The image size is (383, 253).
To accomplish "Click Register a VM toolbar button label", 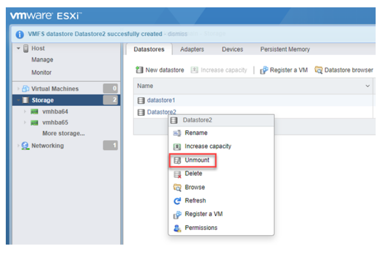I will click(x=289, y=70).
